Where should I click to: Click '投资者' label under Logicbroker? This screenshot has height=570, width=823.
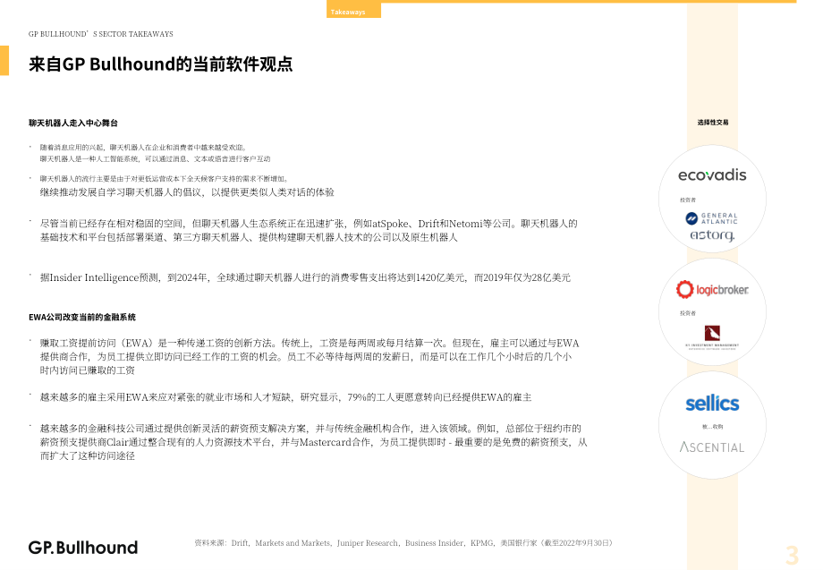pos(688,313)
